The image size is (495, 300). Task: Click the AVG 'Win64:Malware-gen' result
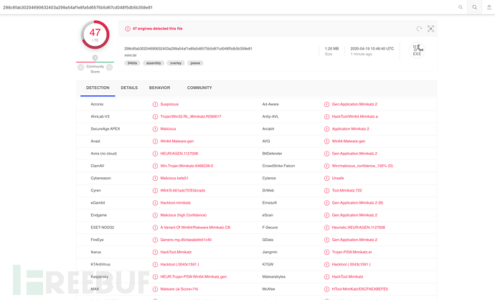point(348,141)
